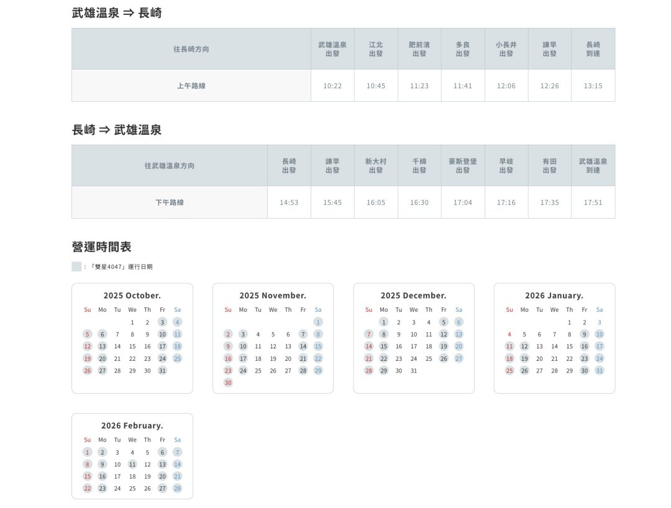Click the 營運時間表 heading
Image resolution: width=671 pixels, height=508 pixels.
point(101,247)
